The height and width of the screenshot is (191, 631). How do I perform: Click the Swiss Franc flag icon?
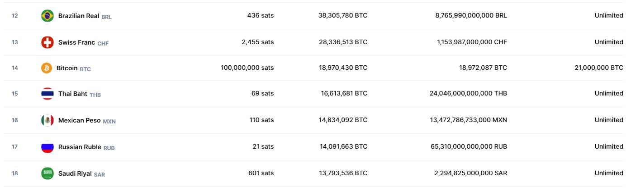[x=47, y=42]
